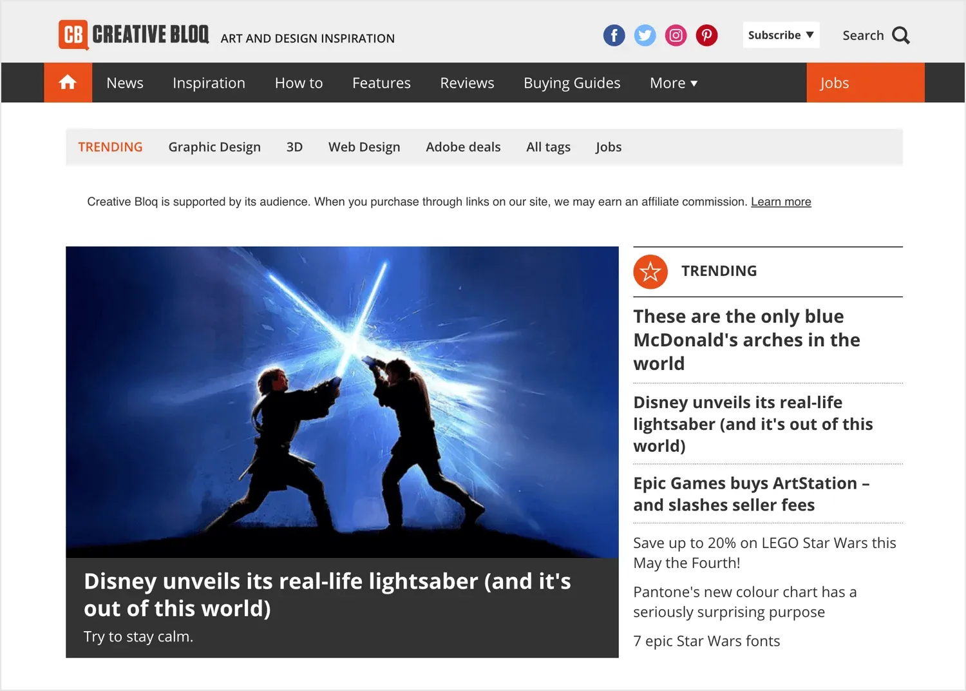
Task: Click the 'Try to stay calm.' subtitle
Action: [x=138, y=637]
